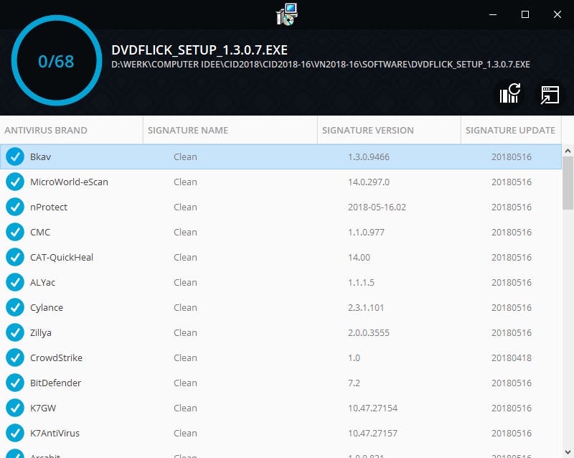Click the CrowdStrike checkmark icon
The height and width of the screenshot is (458, 574).
point(15,357)
